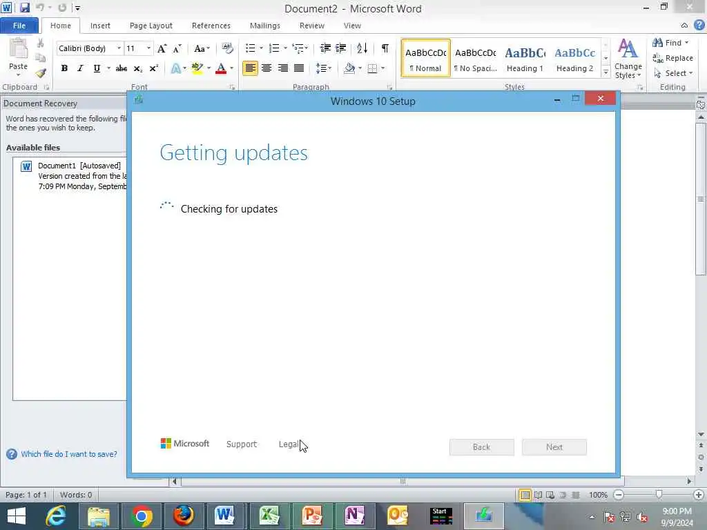Switch to Mailings tab
The height and width of the screenshot is (530, 707).
[265, 26]
